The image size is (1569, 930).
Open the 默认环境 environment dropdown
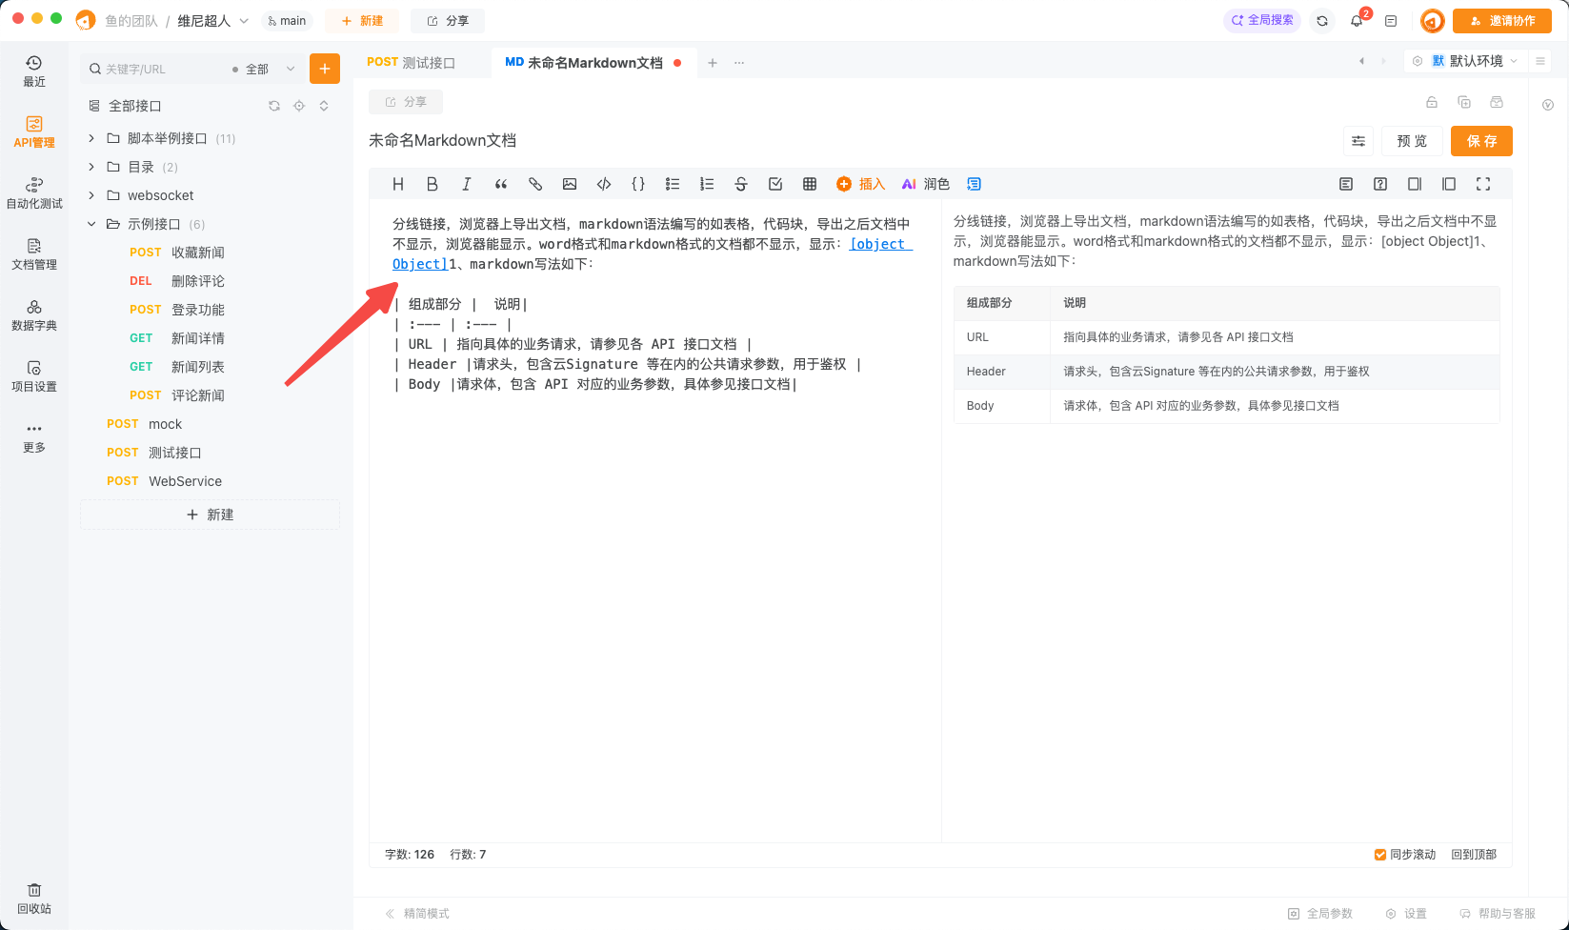1476,60
